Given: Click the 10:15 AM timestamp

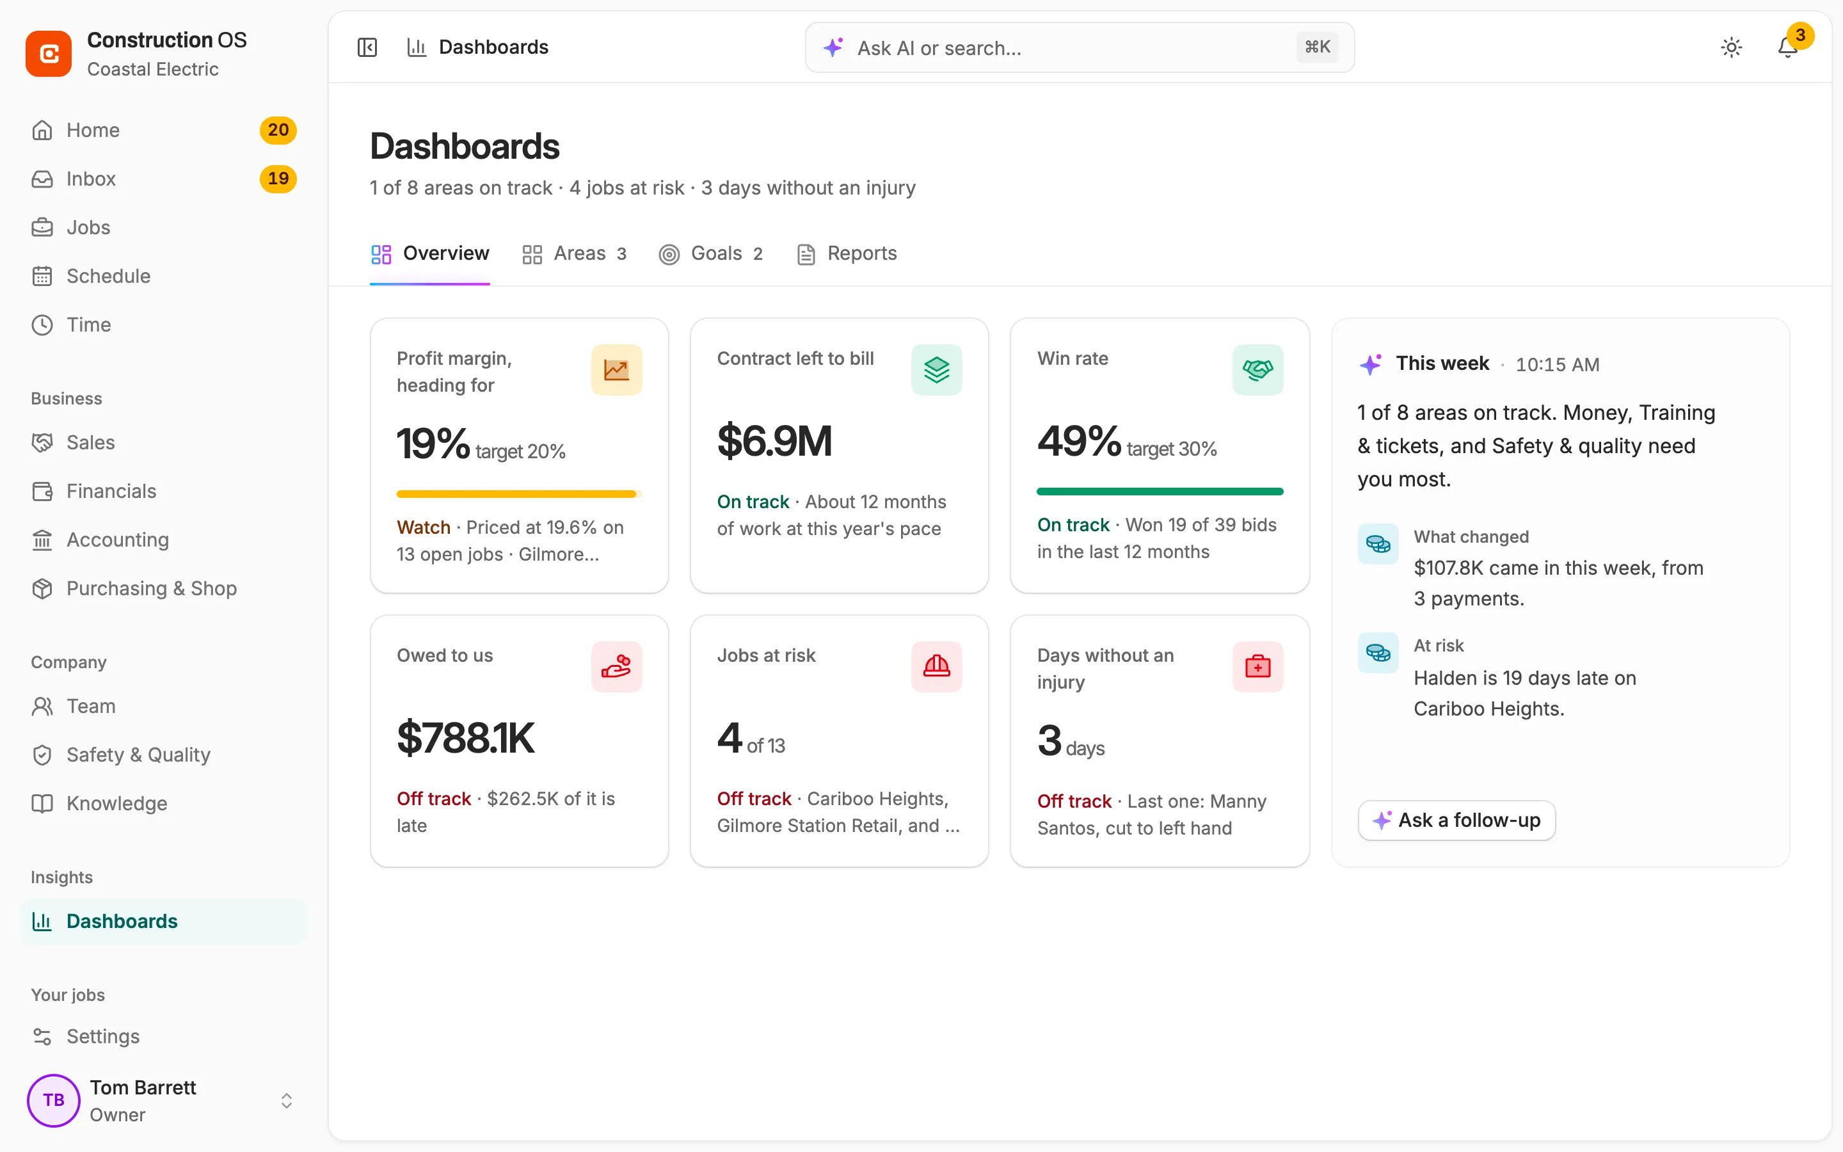Looking at the screenshot, I should pos(1558,365).
